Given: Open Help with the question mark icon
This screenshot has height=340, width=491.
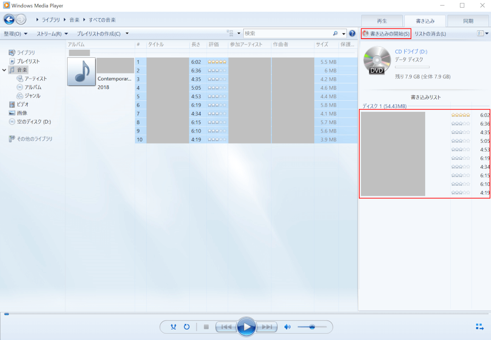Looking at the screenshot, I should coord(352,33).
